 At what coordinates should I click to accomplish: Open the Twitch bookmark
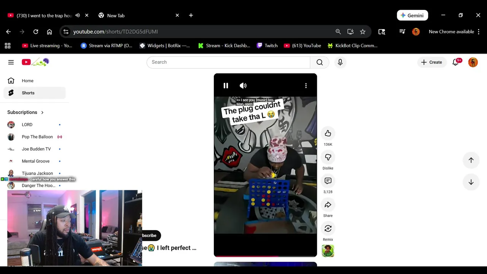[267, 46]
